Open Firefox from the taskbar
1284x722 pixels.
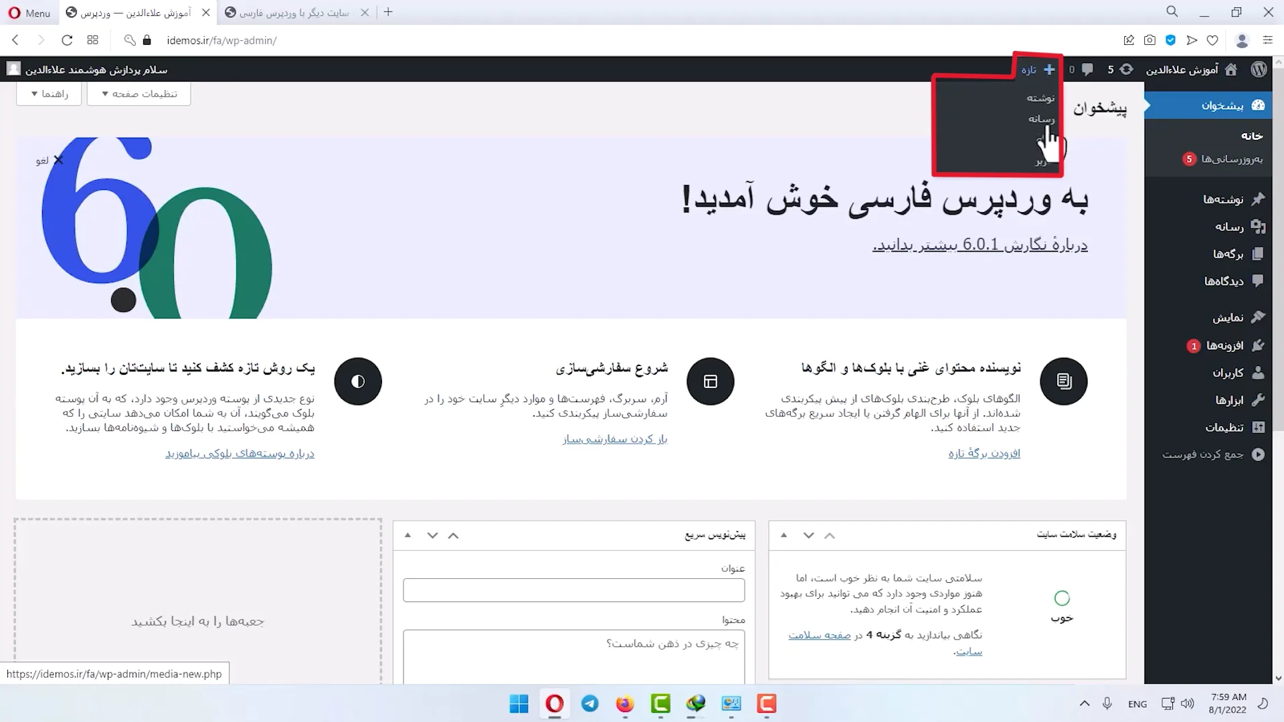[x=625, y=703]
